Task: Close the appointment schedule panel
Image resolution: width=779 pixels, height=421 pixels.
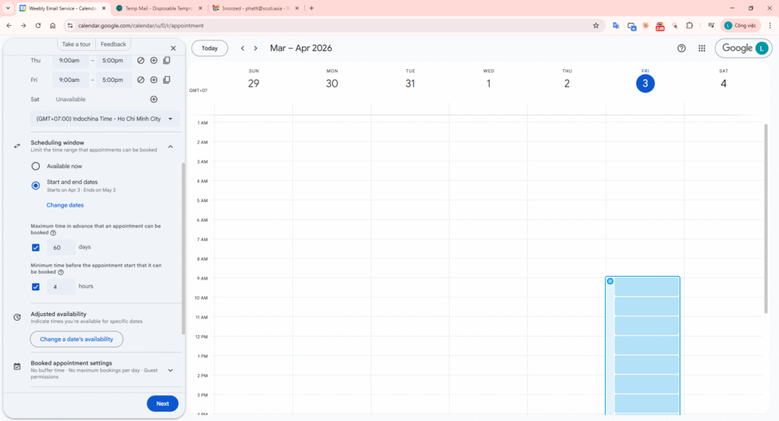Action: (x=173, y=48)
